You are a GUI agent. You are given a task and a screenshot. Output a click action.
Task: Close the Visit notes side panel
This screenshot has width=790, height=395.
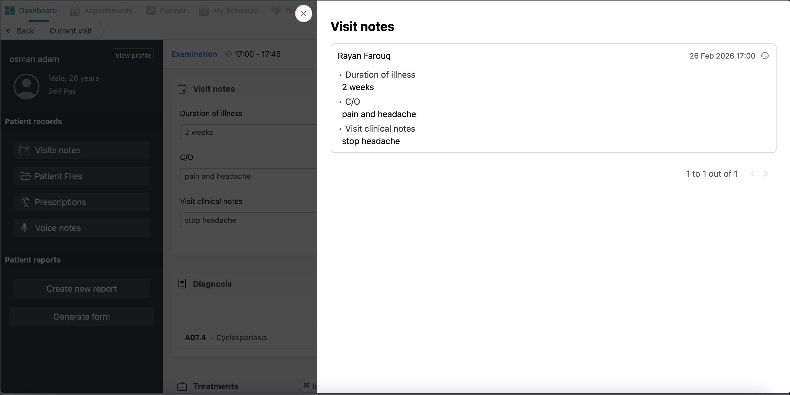303,13
